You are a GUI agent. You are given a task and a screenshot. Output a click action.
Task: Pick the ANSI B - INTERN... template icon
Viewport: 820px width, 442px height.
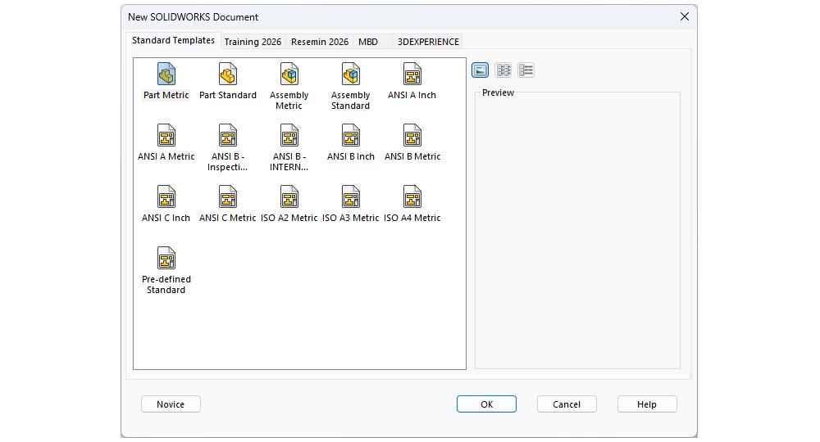click(289, 136)
